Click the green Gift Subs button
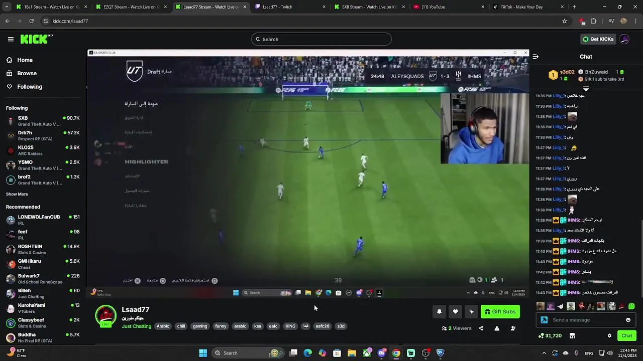The width and height of the screenshot is (643, 361). (500, 311)
